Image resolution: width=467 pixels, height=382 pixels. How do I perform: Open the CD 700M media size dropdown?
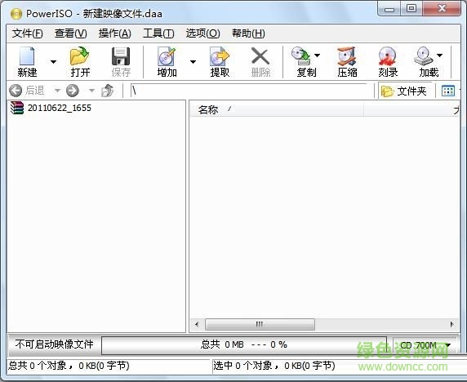[425, 345]
